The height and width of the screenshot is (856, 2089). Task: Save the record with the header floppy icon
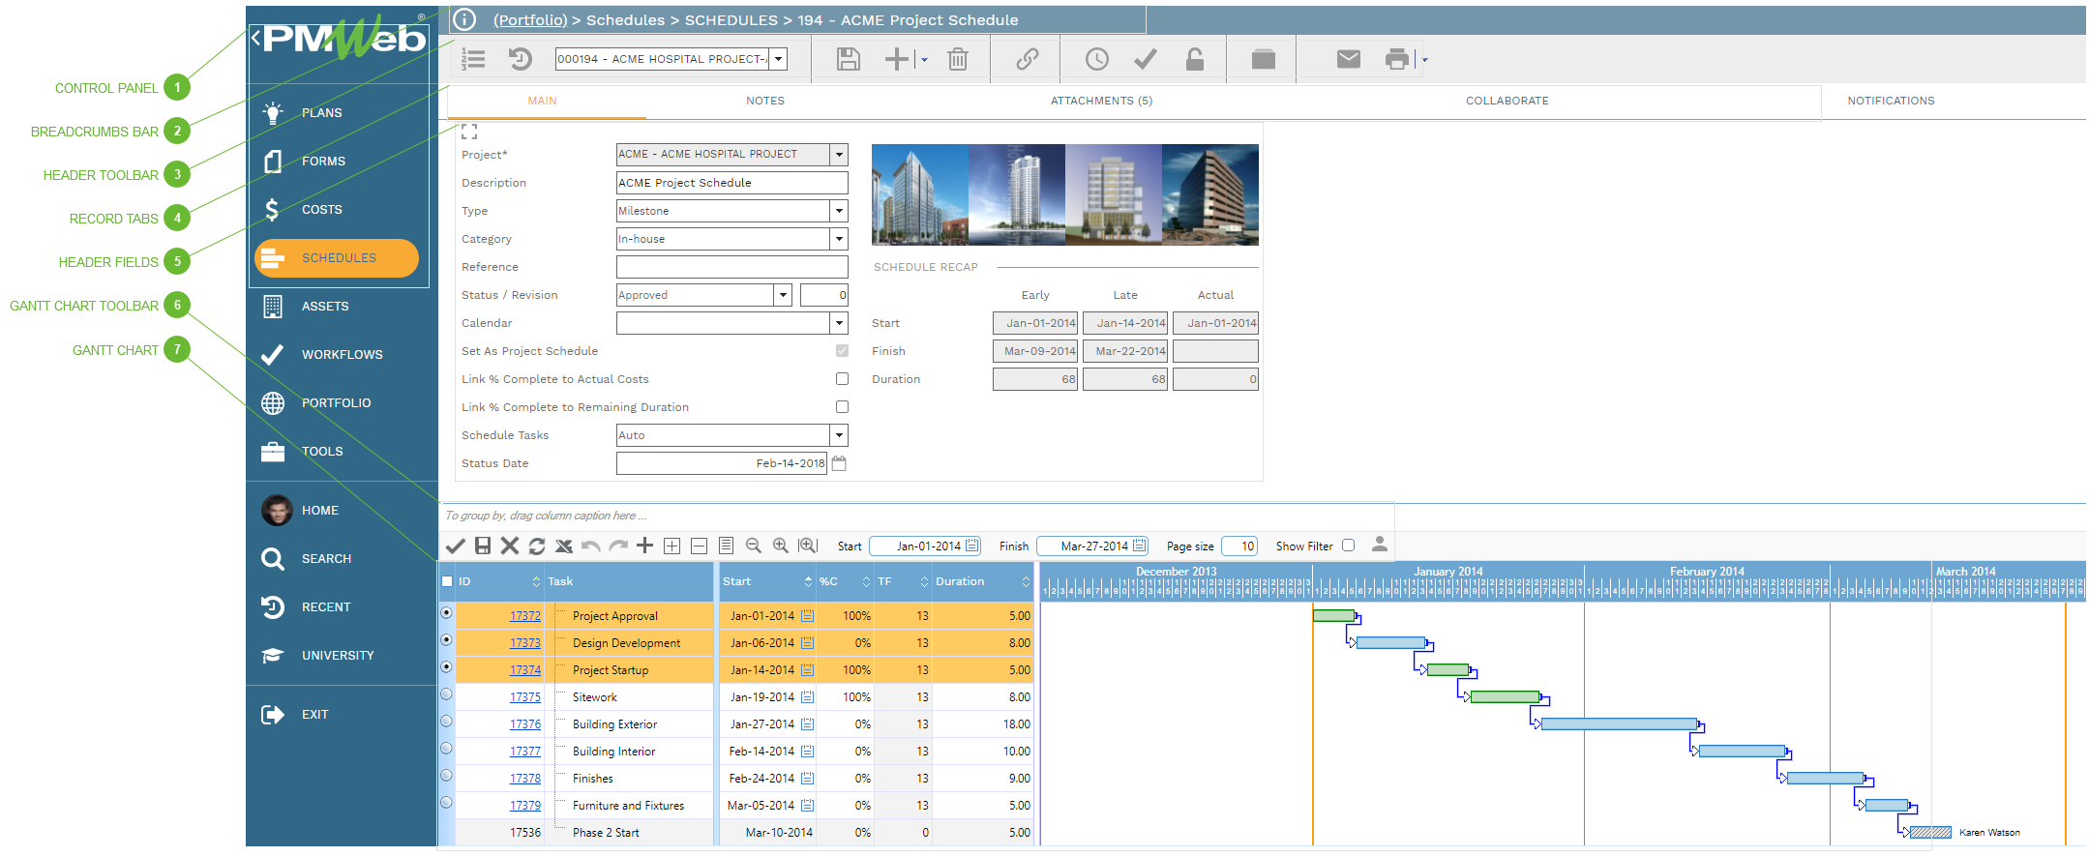(x=849, y=59)
